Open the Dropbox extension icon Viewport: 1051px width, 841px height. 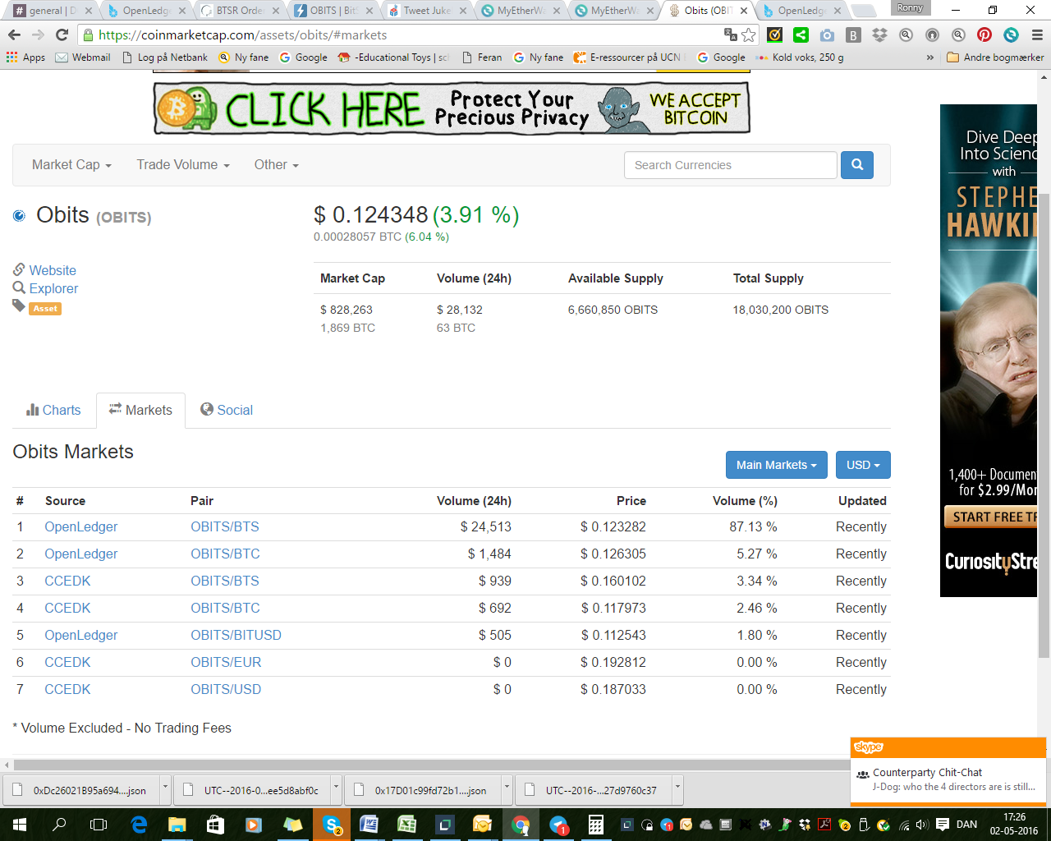click(879, 35)
